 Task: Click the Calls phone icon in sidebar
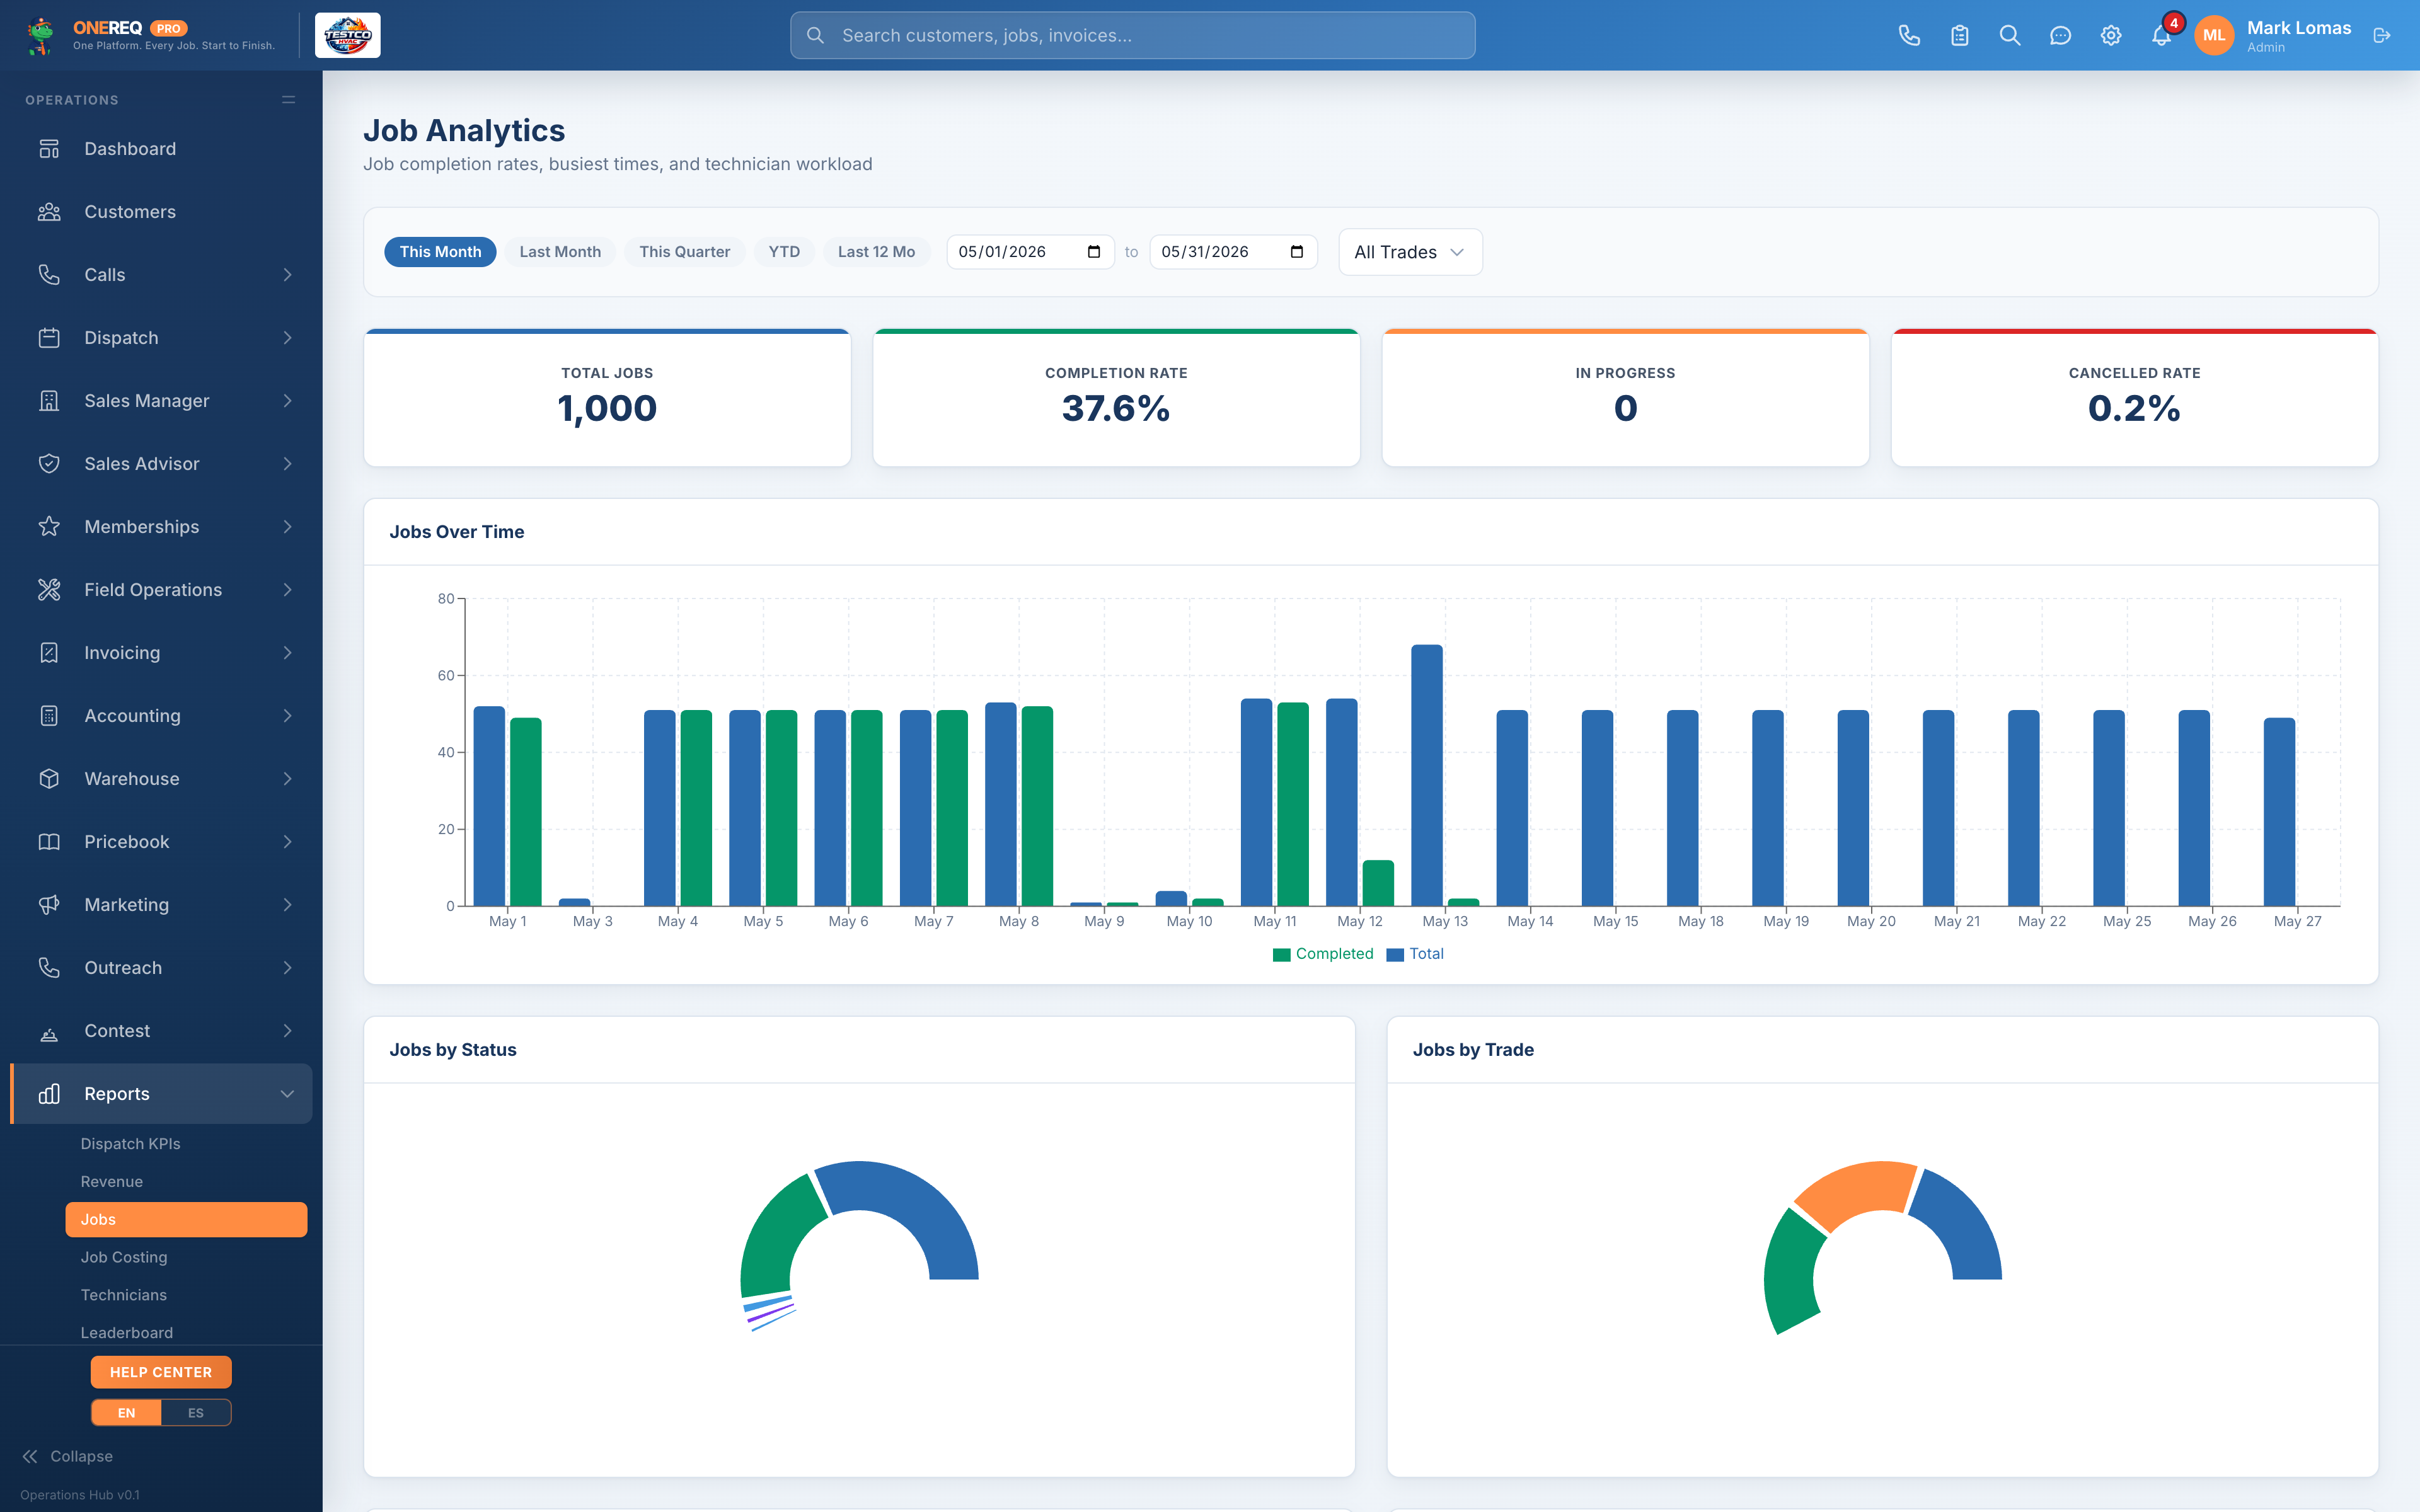tap(49, 275)
